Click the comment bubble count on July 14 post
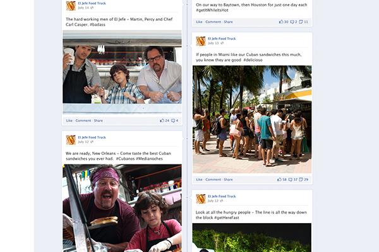The height and width of the screenshot is (252, 379). [174, 120]
